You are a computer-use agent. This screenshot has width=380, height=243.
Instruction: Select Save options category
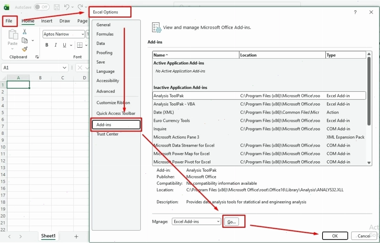(116, 62)
